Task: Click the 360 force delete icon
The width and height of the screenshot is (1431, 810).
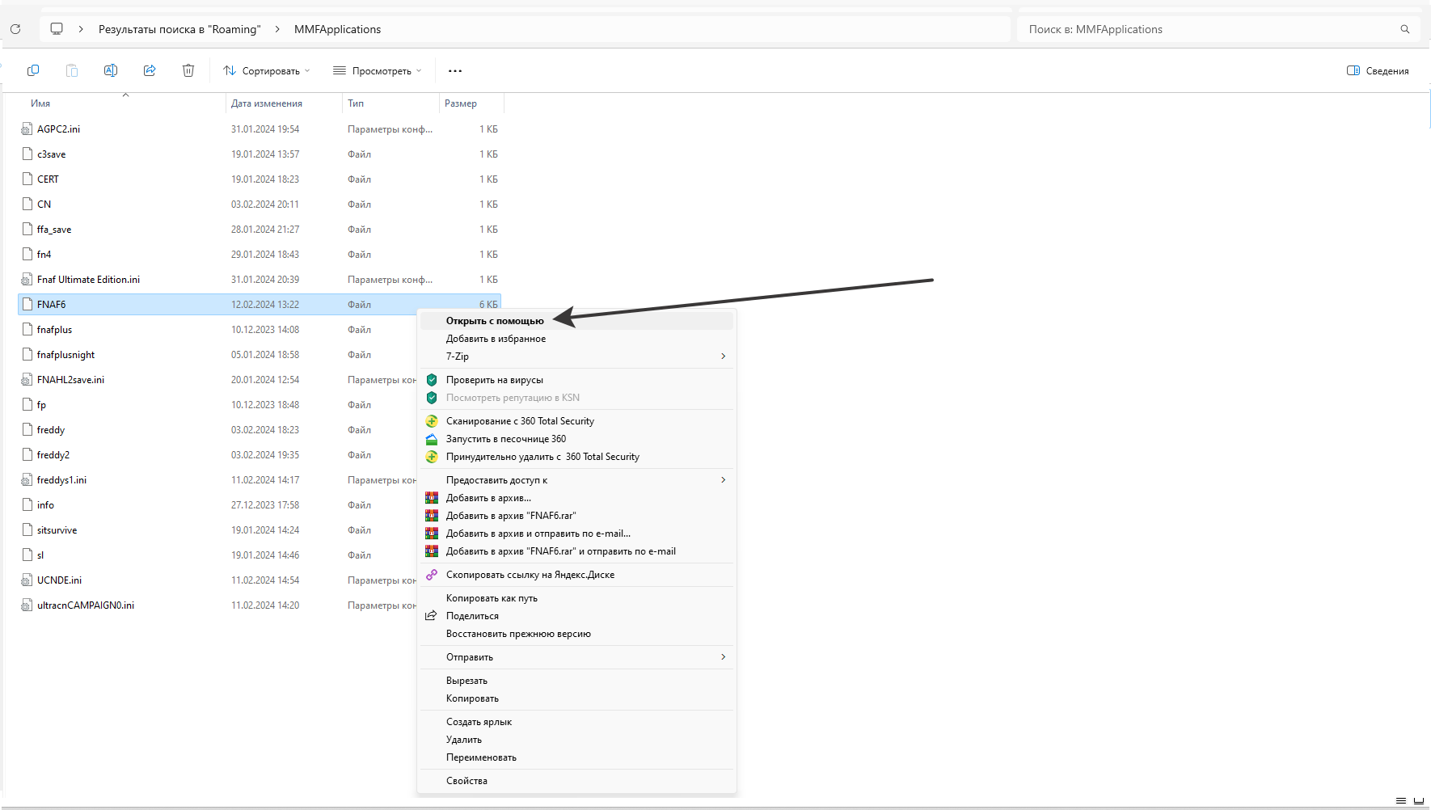Action: (x=432, y=457)
